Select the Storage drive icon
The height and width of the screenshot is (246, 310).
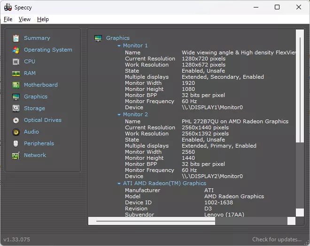(x=16, y=109)
